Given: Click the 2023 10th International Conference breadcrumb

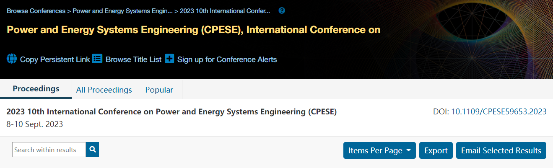Looking at the screenshot, I should 225,11.
